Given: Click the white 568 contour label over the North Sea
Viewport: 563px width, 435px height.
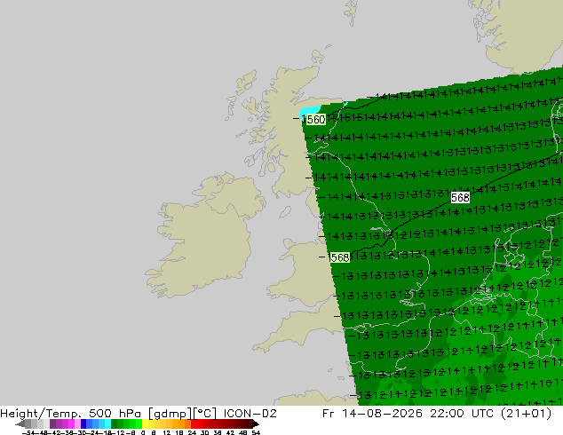Looking at the screenshot, I should (x=460, y=197).
